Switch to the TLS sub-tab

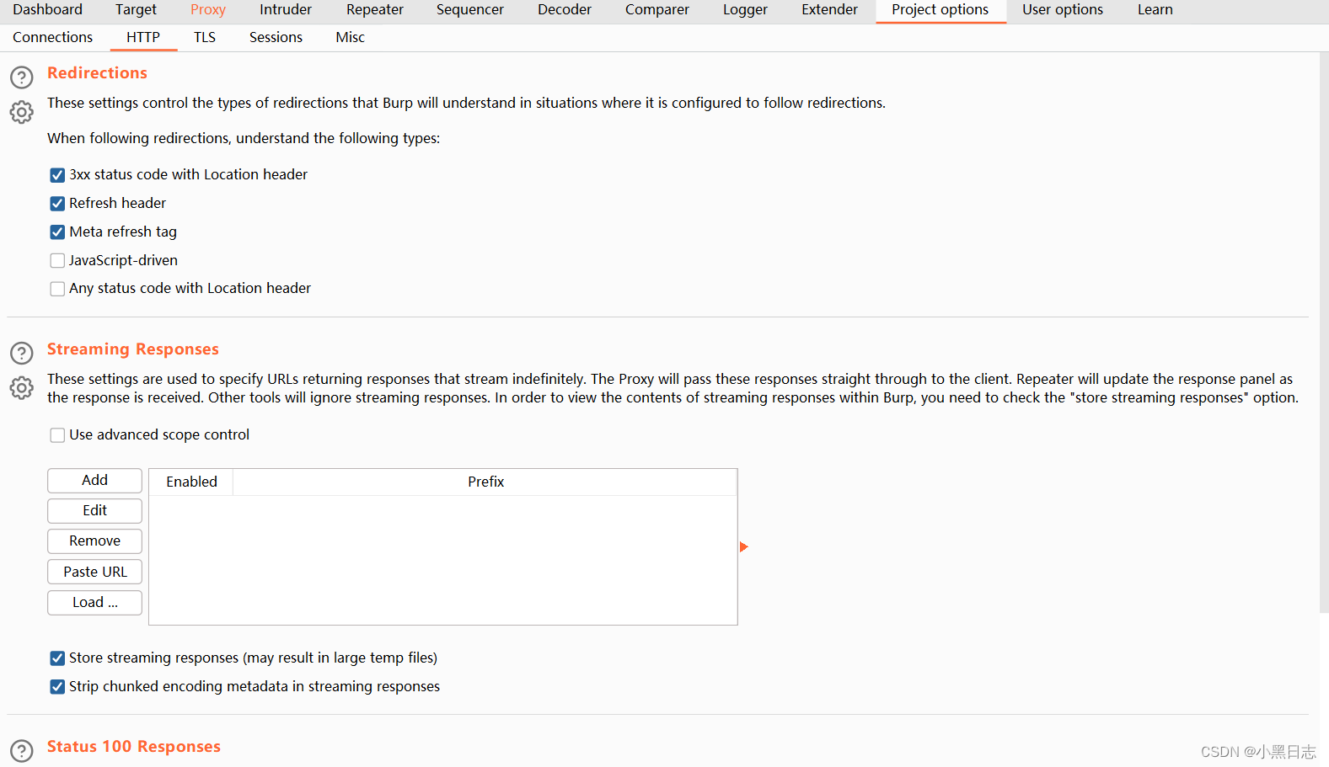coord(205,38)
